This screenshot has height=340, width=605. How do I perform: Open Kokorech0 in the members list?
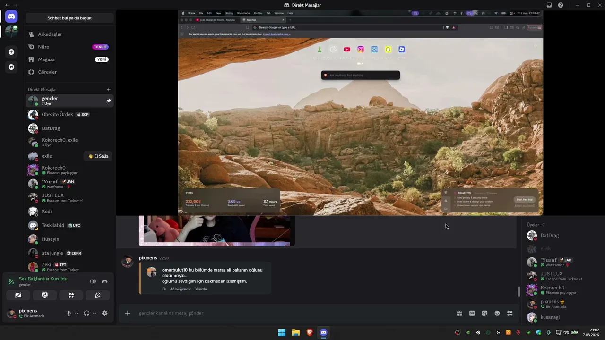(563, 289)
